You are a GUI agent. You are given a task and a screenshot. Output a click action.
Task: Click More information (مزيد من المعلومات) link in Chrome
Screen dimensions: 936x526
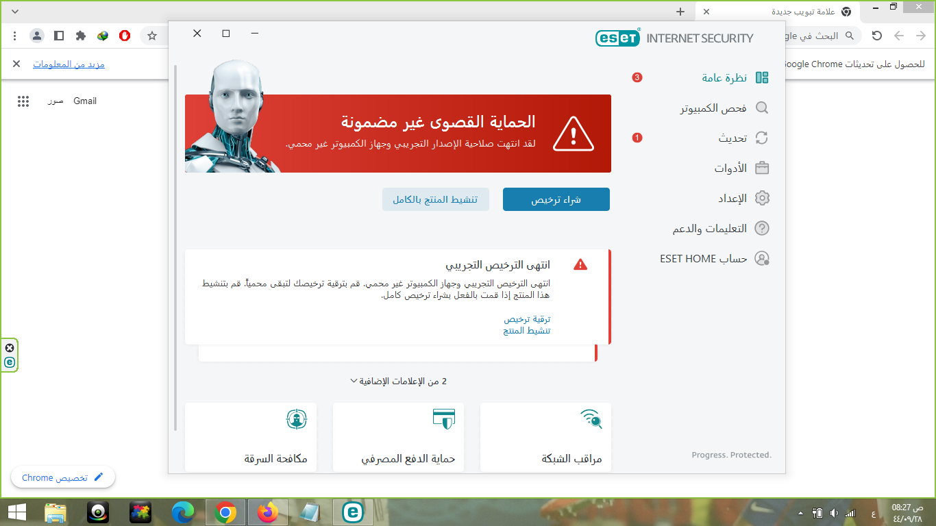tap(69, 64)
